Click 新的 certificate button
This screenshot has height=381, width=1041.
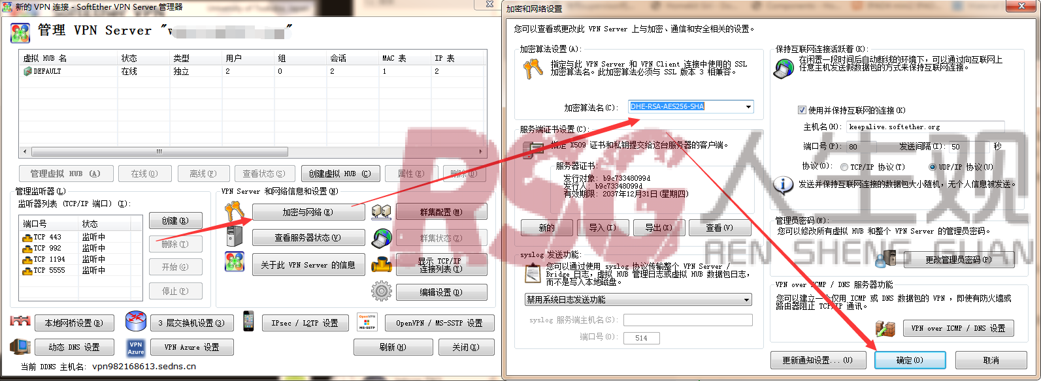[547, 228]
